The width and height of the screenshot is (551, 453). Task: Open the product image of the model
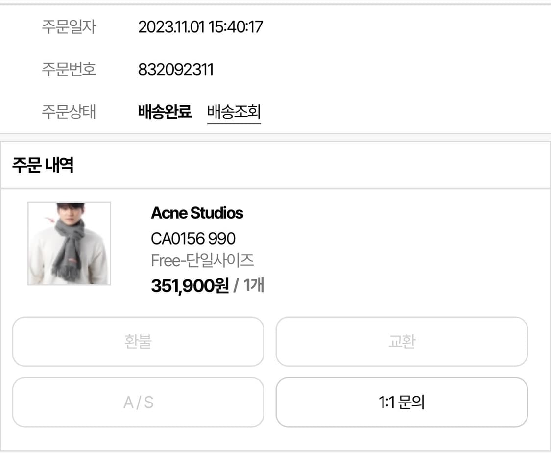tap(69, 243)
